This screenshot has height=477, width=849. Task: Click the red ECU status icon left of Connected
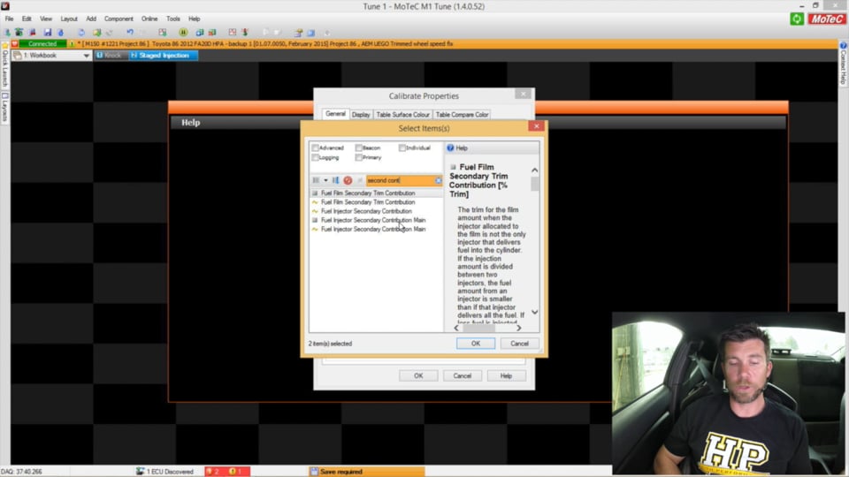15,44
